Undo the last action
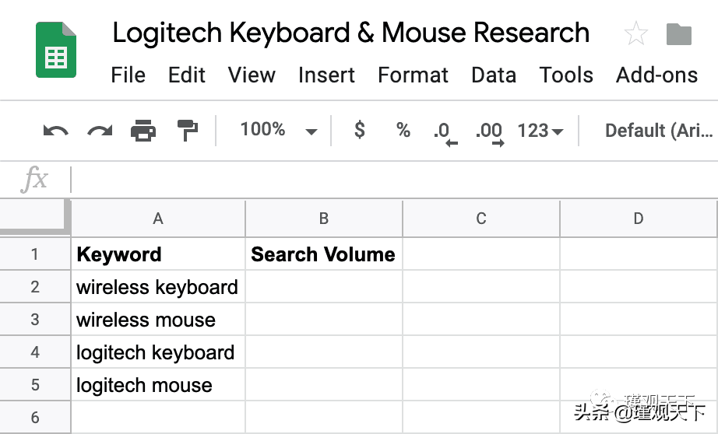This screenshot has height=434, width=718. pyautogui.click(x=55, y=131)
